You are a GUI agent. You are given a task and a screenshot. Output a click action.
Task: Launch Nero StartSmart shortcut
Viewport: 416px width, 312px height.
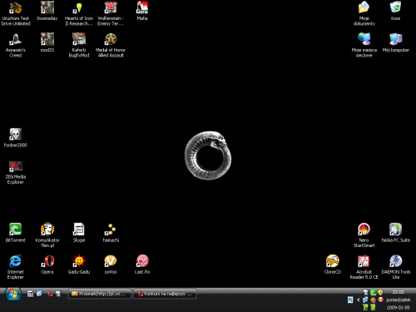coord(364,235)
